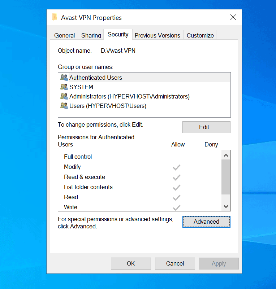276x289 pixels.
Task: Open Advanced security settings
Action: click(x=206, y=222)
